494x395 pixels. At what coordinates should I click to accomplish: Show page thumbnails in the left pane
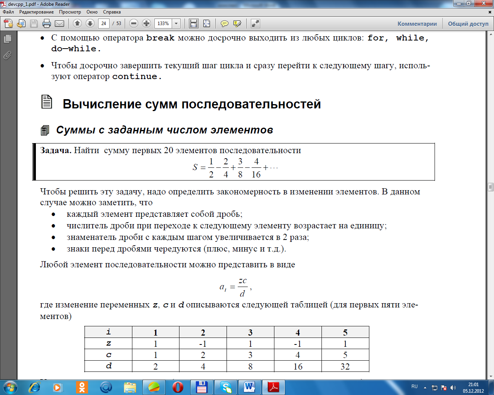click(7, 39)
